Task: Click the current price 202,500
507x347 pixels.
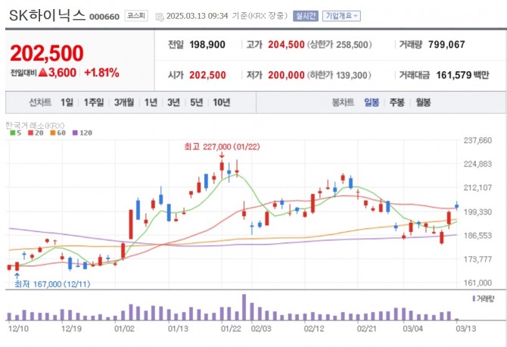Action: click(47, 53)
